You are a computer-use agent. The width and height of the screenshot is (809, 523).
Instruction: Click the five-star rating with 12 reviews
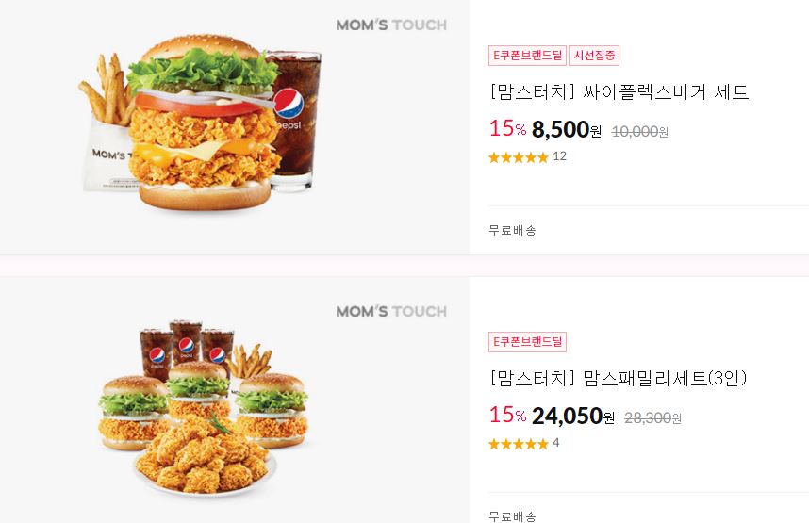point(518,157)
